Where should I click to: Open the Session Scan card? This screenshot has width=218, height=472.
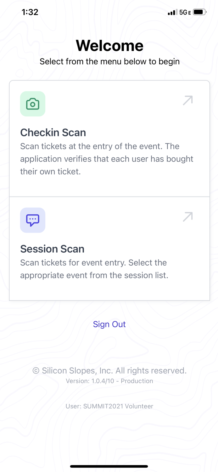click(x=109, y=249)
